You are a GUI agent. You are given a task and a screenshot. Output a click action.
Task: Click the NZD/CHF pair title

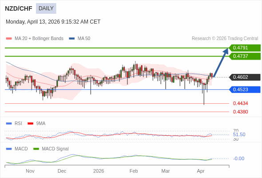(19, 8)
